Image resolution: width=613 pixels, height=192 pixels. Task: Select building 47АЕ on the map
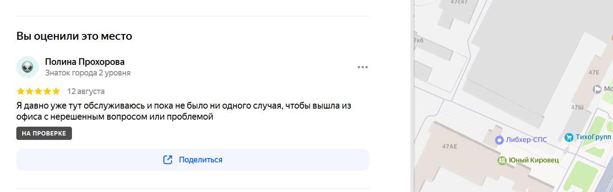[449, 146]
